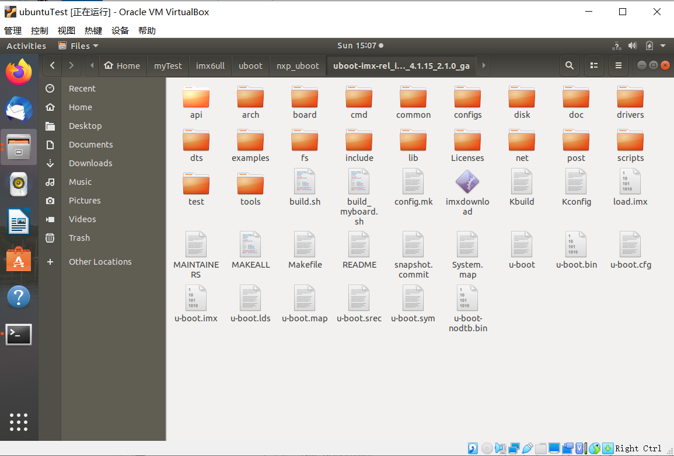
Task: Open the u-boot.bin binary file
Action: point(576,245)
